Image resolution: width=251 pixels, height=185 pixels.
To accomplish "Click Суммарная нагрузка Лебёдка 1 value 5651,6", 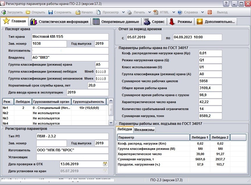I will (200, 159).
